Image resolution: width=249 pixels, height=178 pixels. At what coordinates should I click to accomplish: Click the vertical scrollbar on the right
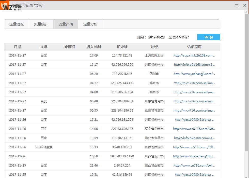click(x=246, y=81)
